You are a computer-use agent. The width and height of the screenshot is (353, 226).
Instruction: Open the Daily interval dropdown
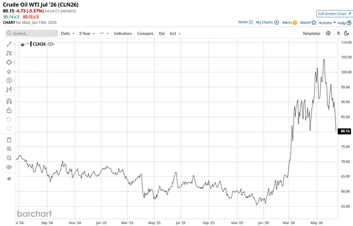(67, 33)
